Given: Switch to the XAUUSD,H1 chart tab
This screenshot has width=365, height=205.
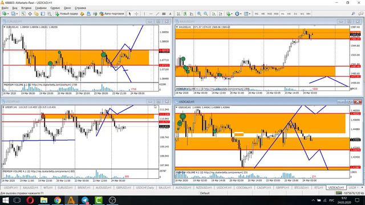Looking at the screenshot, I should (30, 187).
